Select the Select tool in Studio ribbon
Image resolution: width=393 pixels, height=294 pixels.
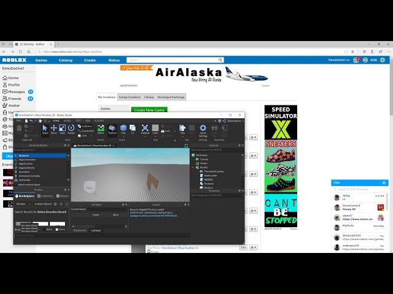click(45, 129)
